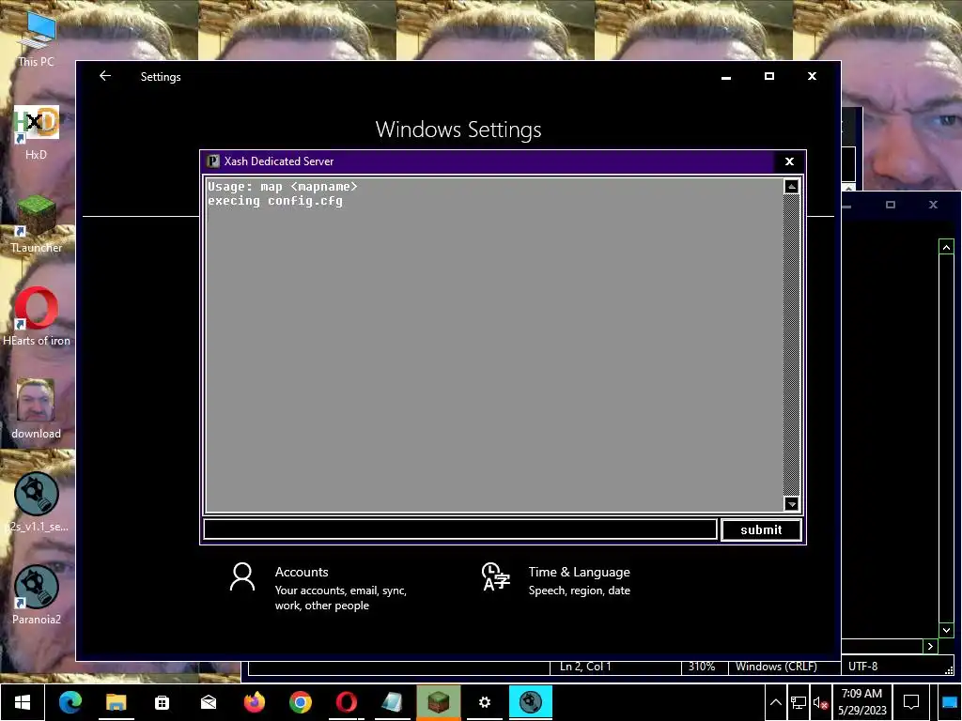Launch Firefox from taskbar
Screen dimensions: 962x721
[254, 702]
